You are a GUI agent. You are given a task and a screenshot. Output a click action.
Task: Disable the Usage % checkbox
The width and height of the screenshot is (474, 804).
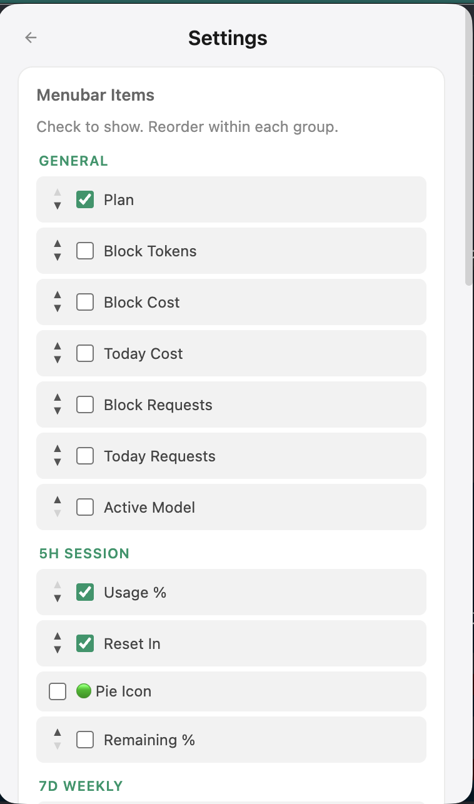[85, 593]
